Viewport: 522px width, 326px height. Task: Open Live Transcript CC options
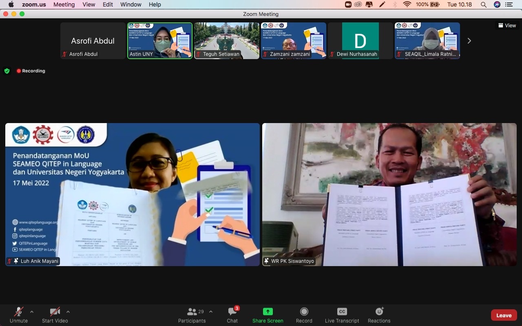click(342, 315)
